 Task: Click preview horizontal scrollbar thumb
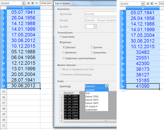point(106,121)
